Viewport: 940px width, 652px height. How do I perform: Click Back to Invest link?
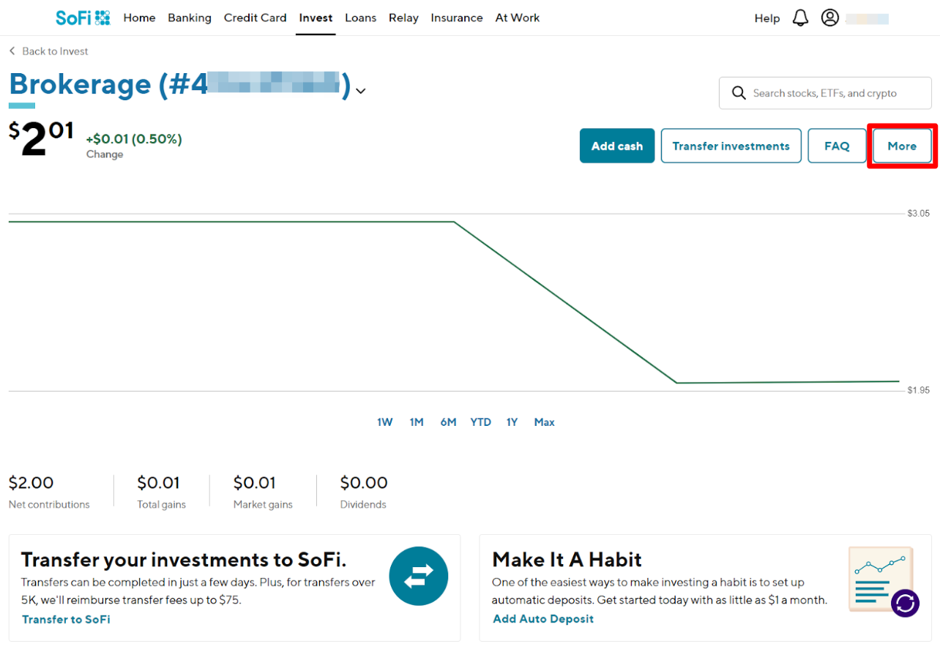55,51
